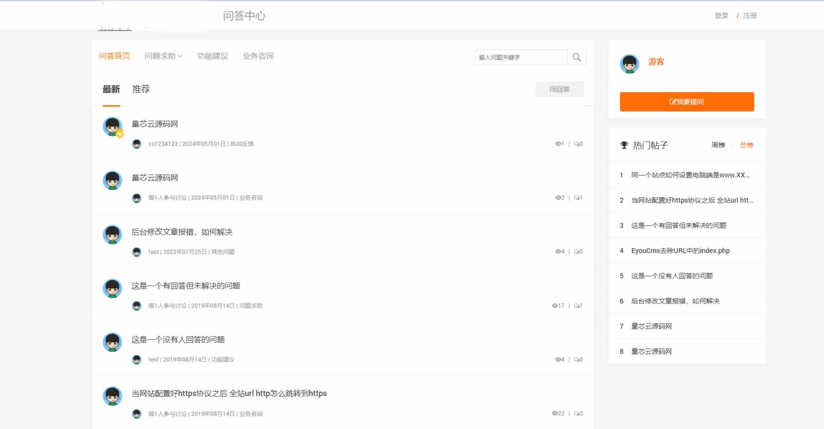Click the search magnifier icon
The image size is (824, 429).
pyautogui.click(x=576, y=57)
